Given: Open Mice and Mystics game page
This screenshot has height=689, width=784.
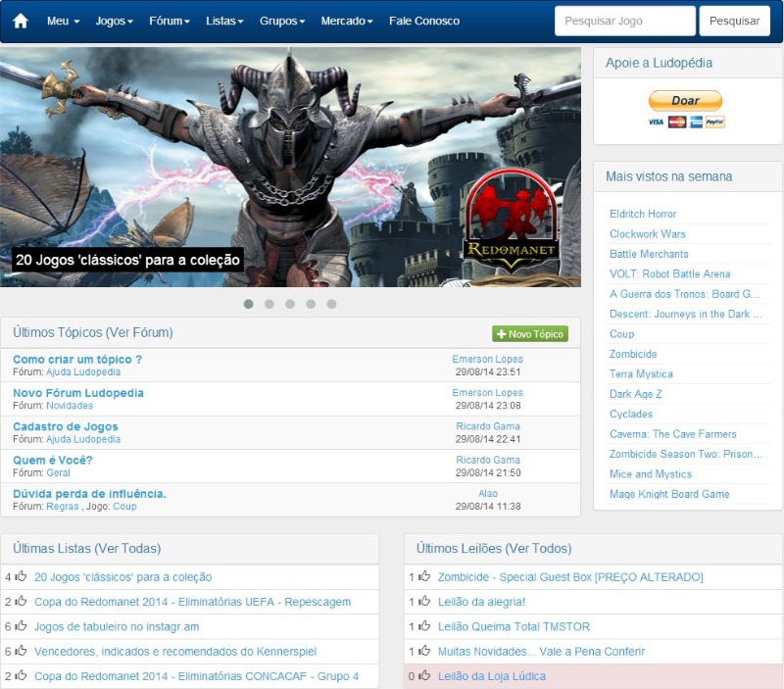Looking at the screenshot, I should click(x=651, y=474).
